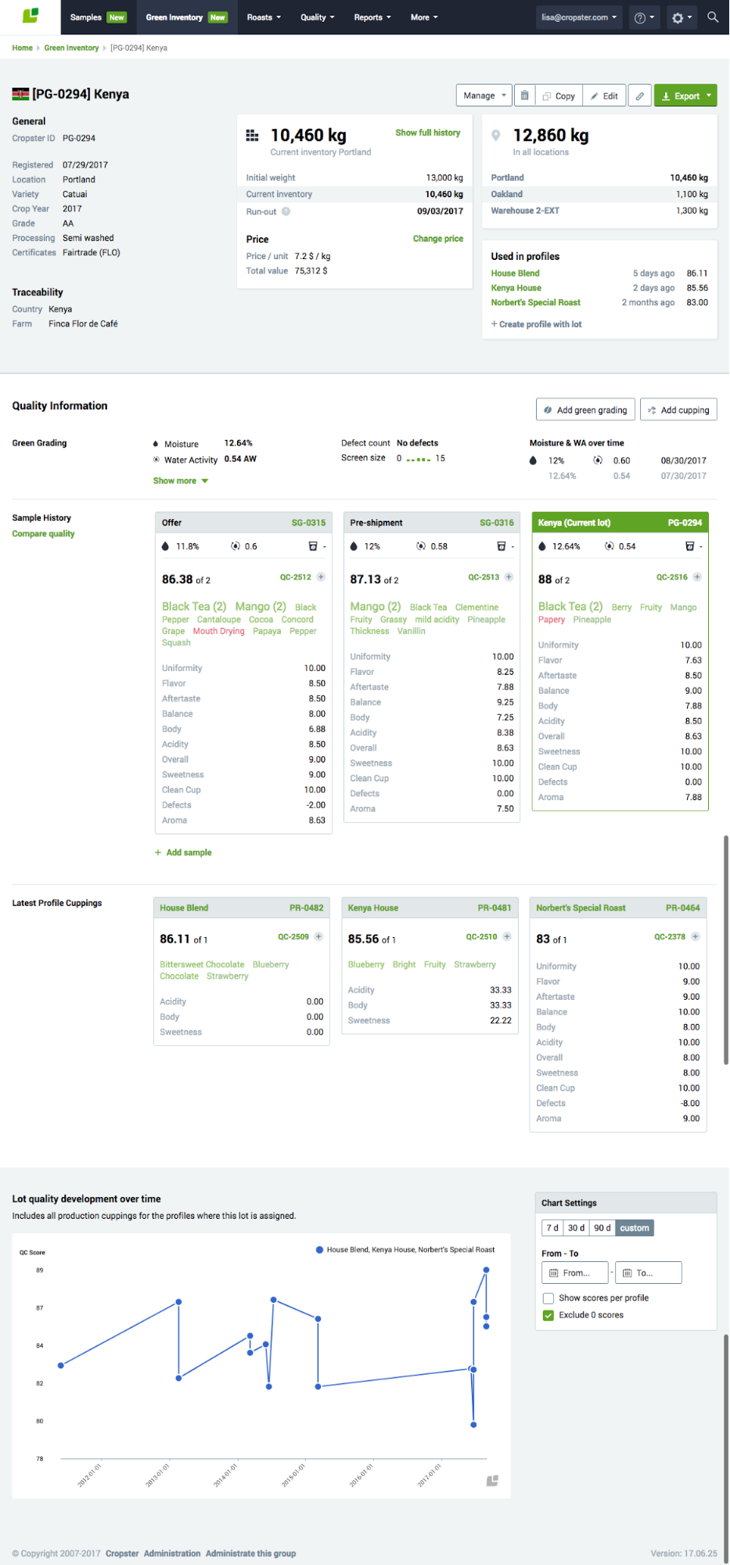Open Compare quality link
The height and width of the screenshot is (1565, 730).
click(43, 534)
